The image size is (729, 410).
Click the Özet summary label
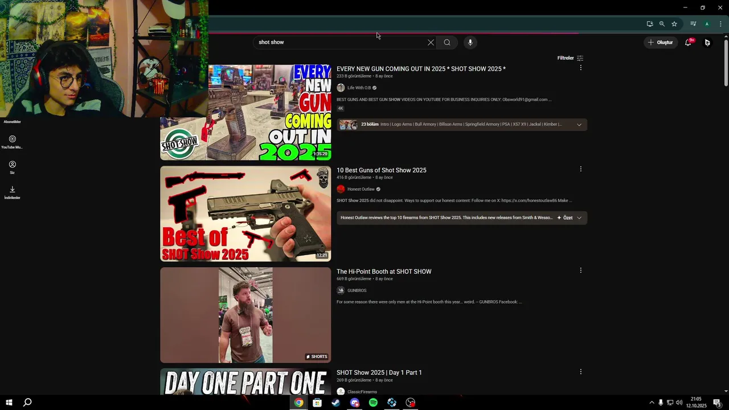pyautogui.click(x=568, y=218)
